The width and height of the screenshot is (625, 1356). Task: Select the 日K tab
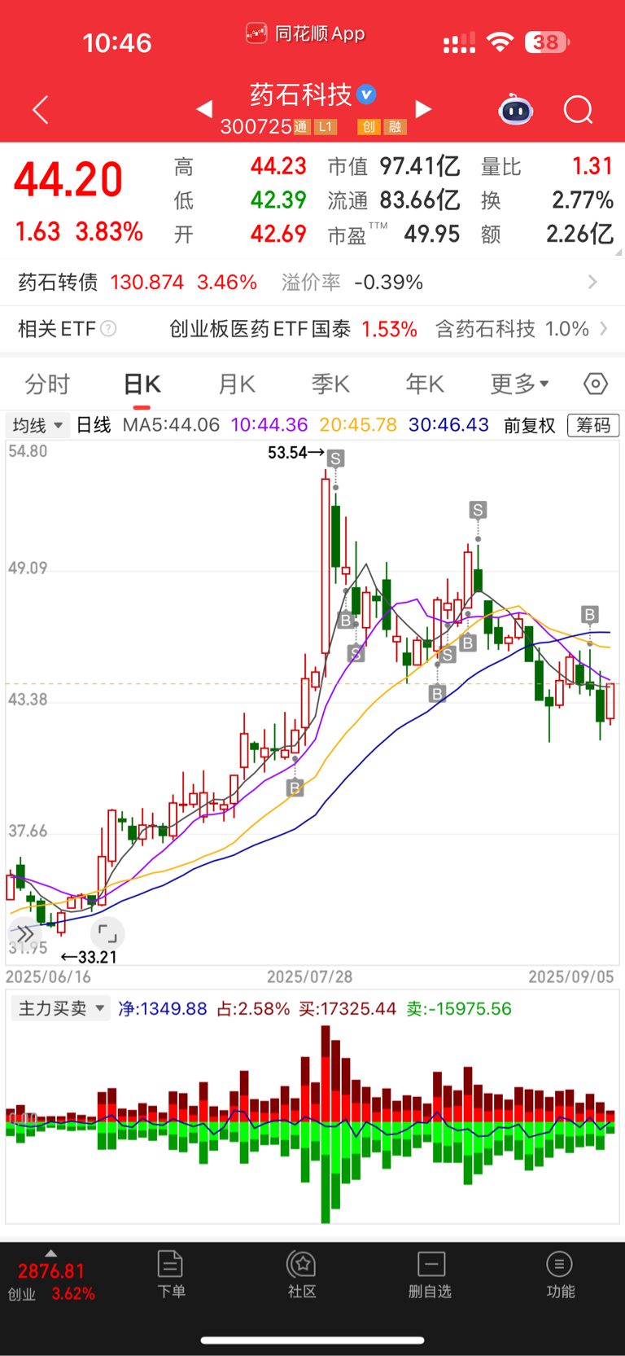point(142,384)
